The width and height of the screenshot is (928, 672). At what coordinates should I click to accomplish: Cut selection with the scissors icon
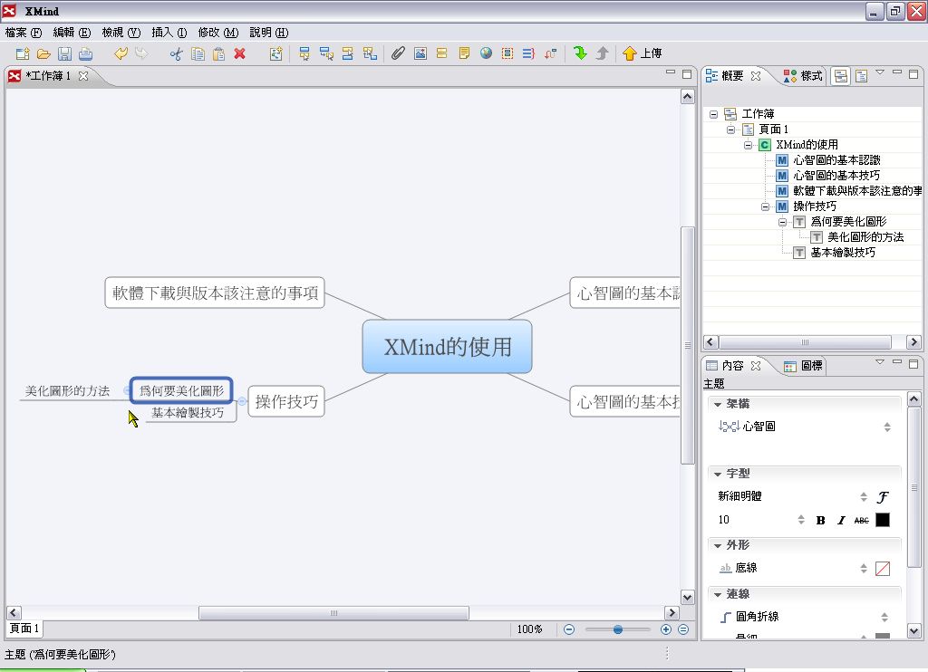(177, 53)
